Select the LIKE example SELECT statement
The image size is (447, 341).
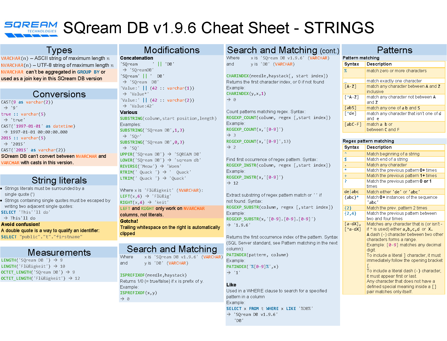point(269,309)
